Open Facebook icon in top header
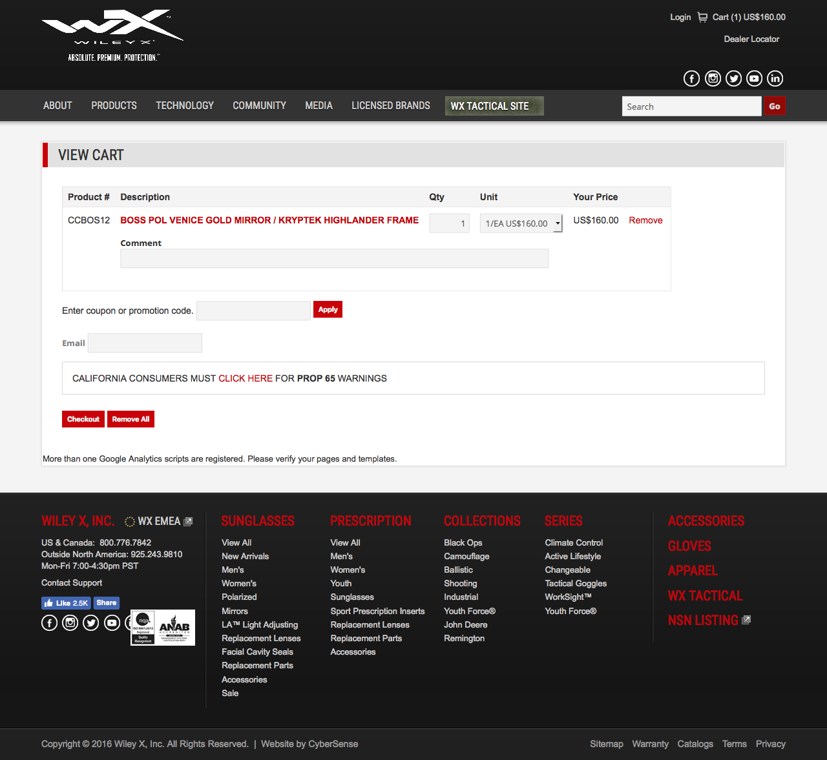Screen dimensions: 827x760 click(x=692, y=79)
